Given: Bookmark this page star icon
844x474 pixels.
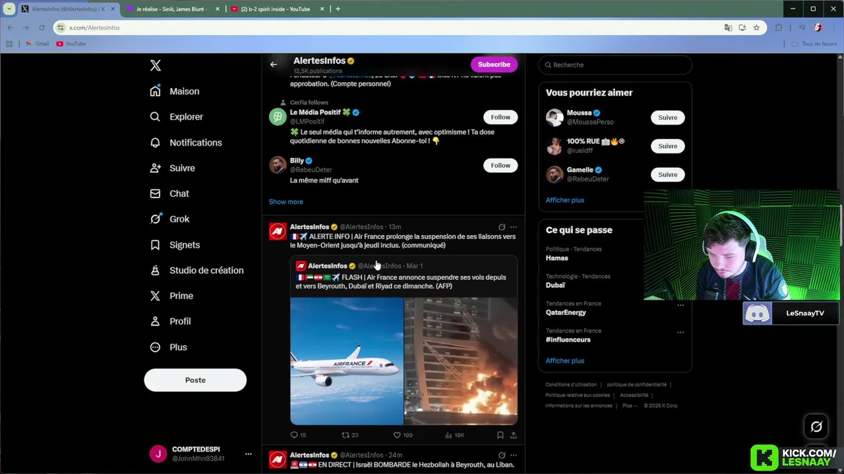Looking at the screenshot, I should pyautogui.click(x=756, y=28).
